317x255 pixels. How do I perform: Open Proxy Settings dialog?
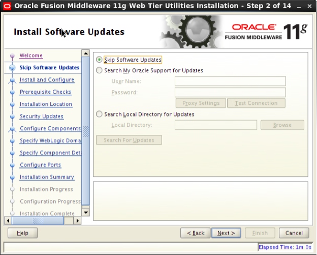(x=201, y=103)
